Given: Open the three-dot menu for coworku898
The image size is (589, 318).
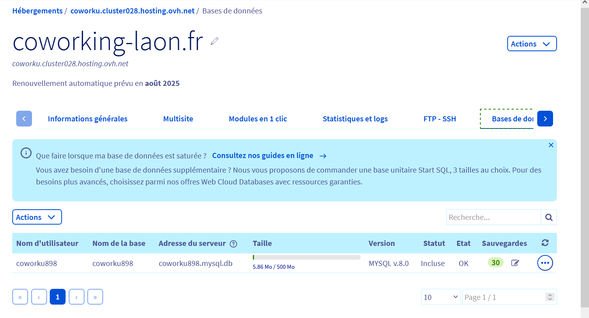Looking at the screenshot, I should click(x=545, y=263).
